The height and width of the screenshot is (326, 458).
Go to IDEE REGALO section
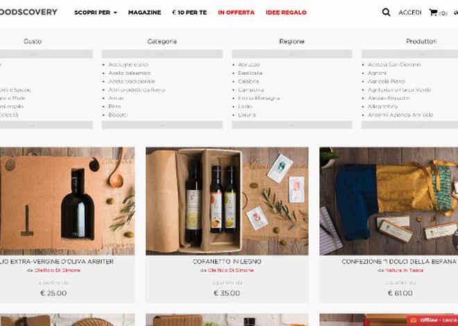pyautogui.click(x=286, y=12)
